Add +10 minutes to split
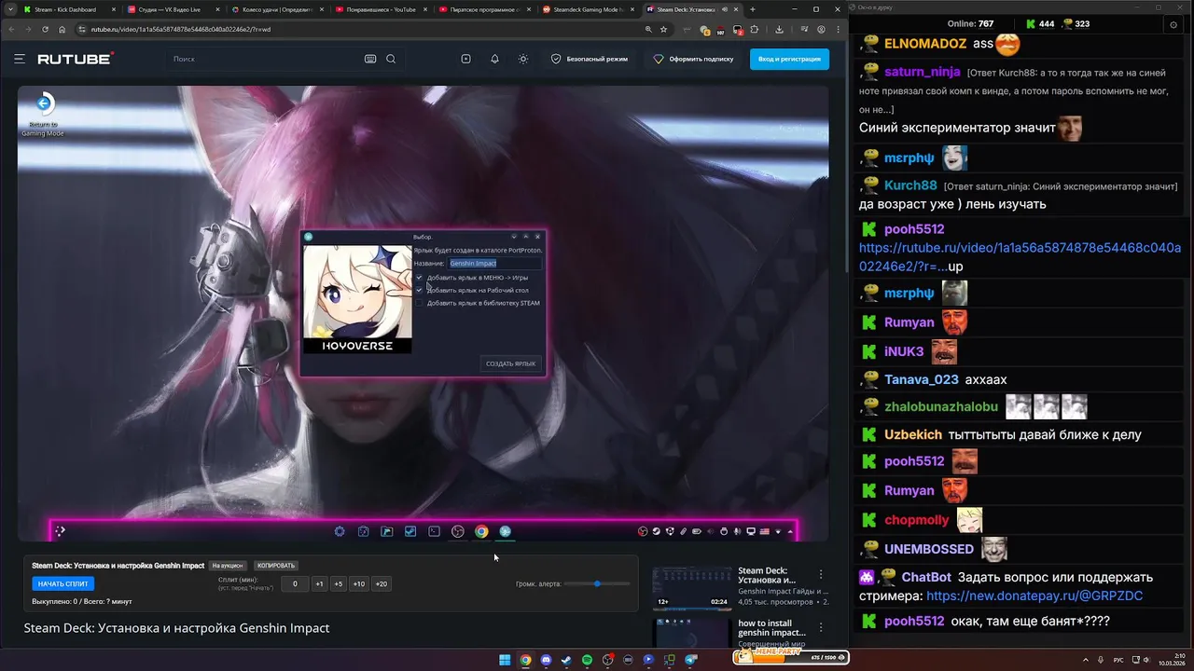Screen dimensions: 1194x671 359,583
